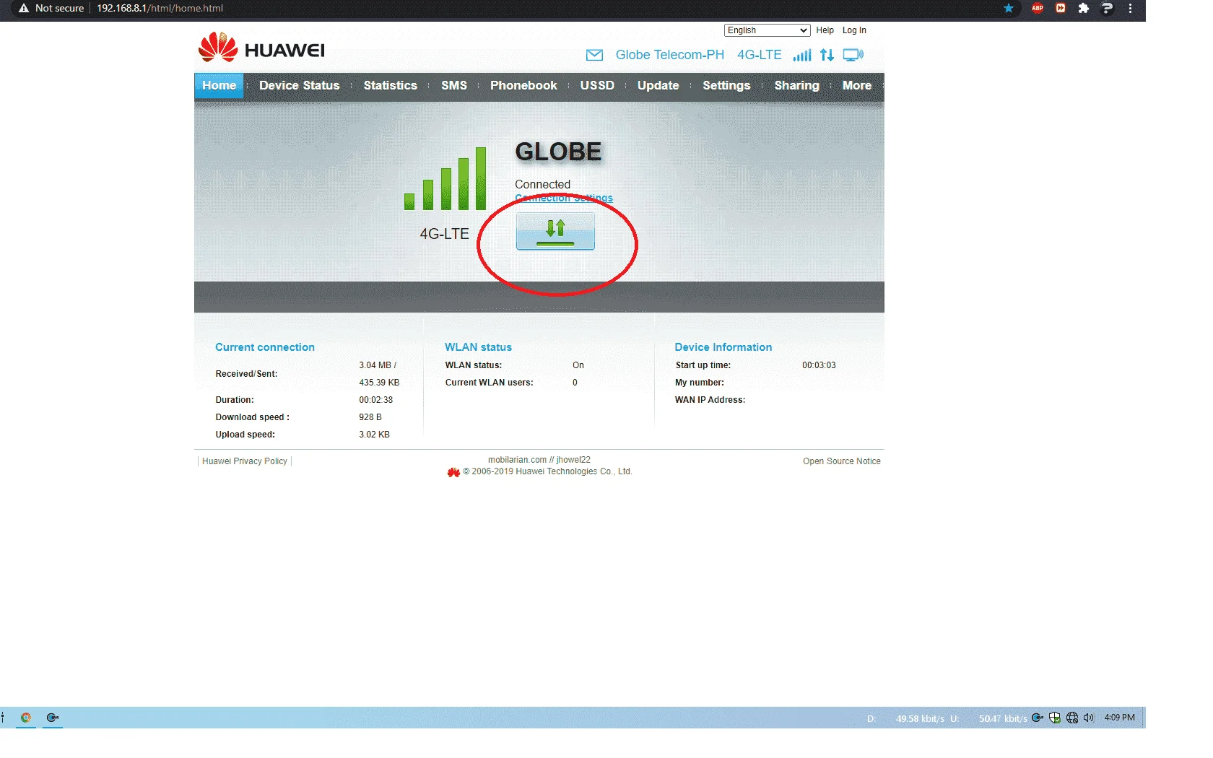Open the Settings tab
The image size is (1213, 758).
click(726, 85)
